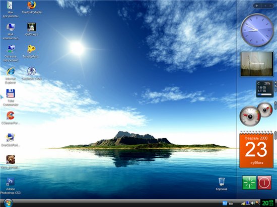Click the sidebar next-gadgets arrow
The height and width of the screenshot is (207, 277).
pos(270,6)
